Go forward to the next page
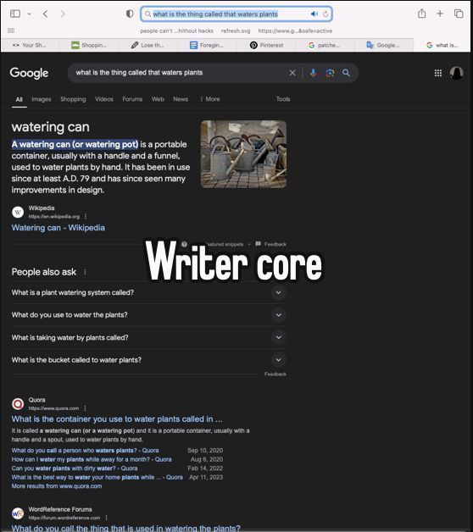 (63, 14)
